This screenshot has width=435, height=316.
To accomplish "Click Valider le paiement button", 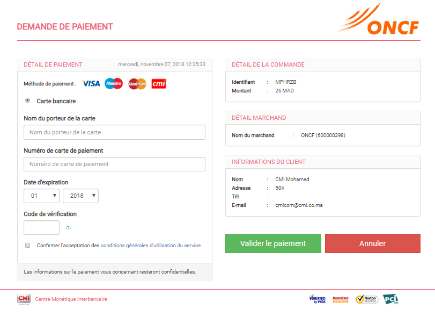I will click(273, 243).
